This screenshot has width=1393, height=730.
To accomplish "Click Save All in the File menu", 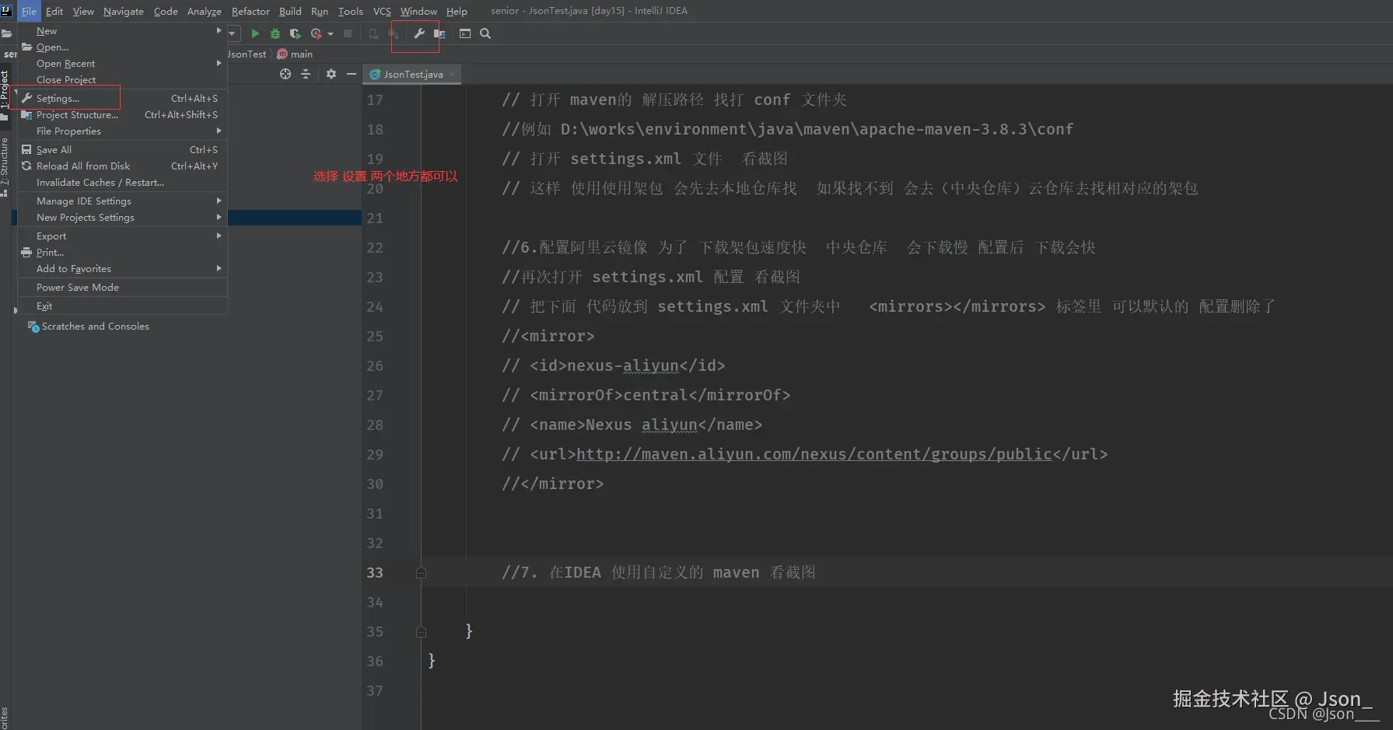I will (x=122, y=150).
